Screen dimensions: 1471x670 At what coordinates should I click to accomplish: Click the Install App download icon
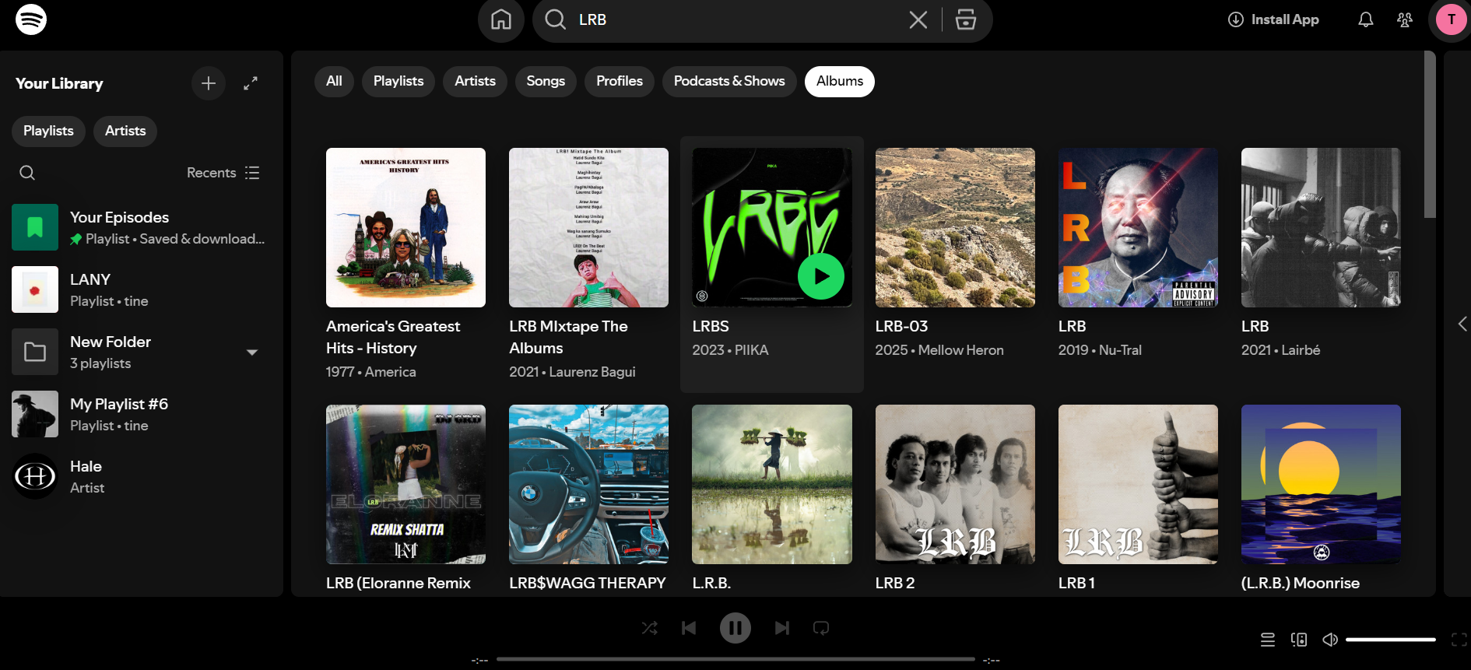(1236, 19)
